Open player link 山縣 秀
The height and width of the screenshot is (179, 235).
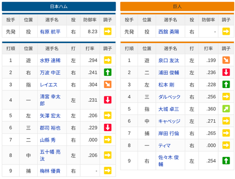tap(47, 140)
